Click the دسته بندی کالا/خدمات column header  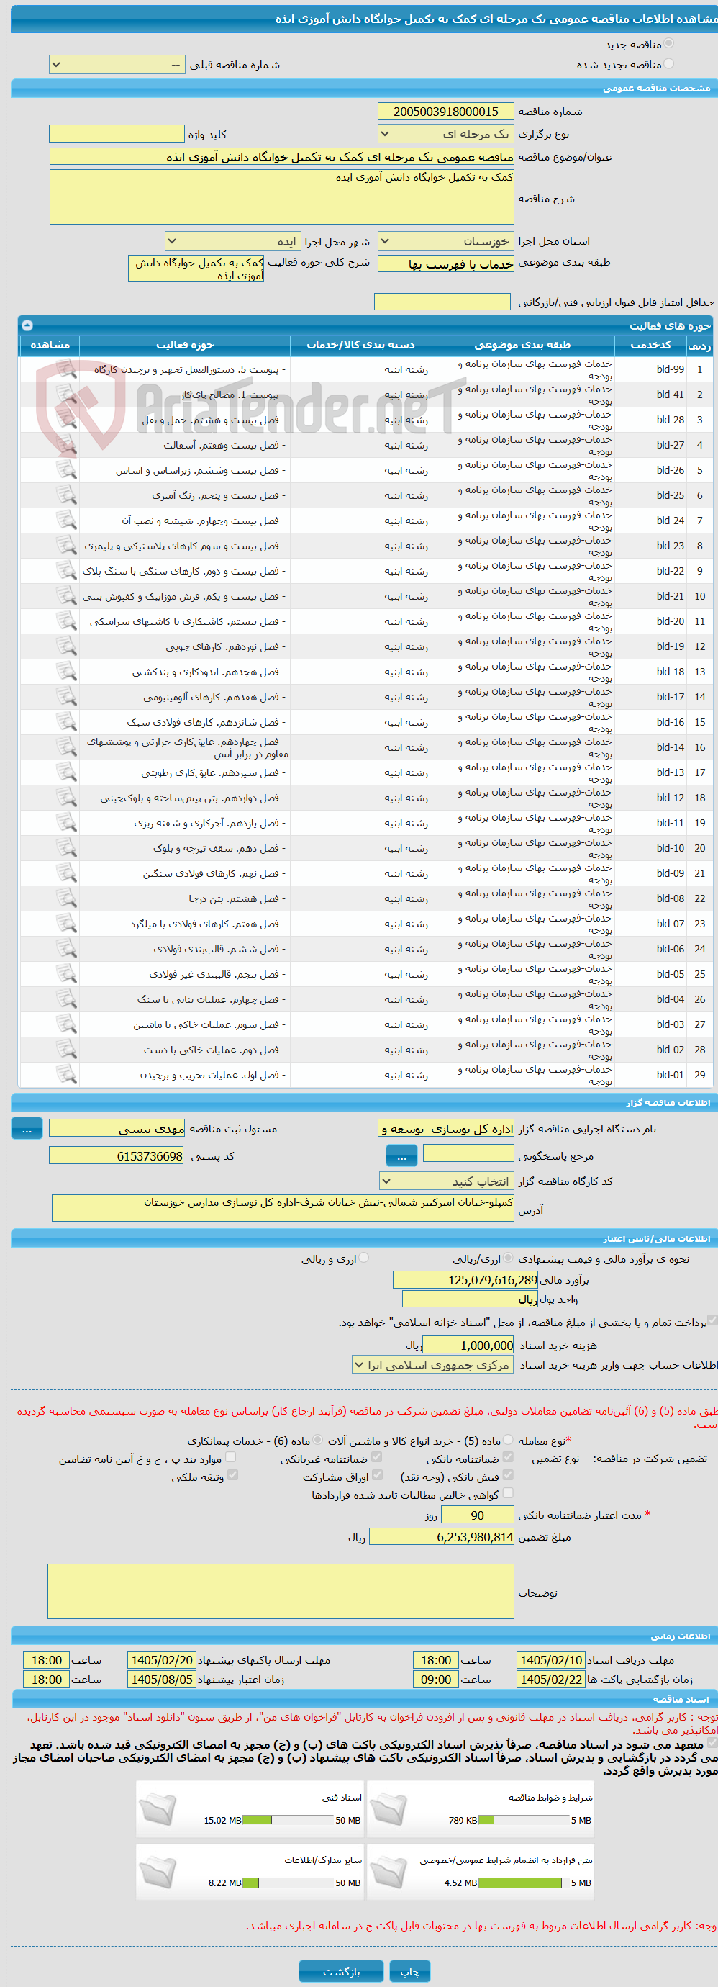tap(360, 345)
